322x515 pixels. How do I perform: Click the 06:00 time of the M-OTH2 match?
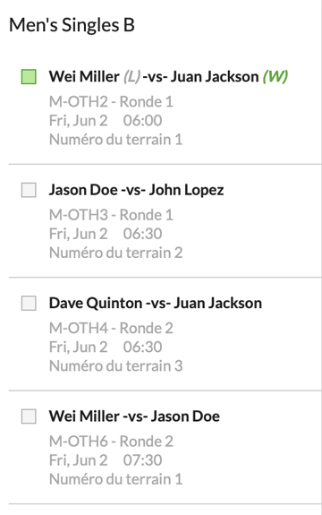[142, 121]
